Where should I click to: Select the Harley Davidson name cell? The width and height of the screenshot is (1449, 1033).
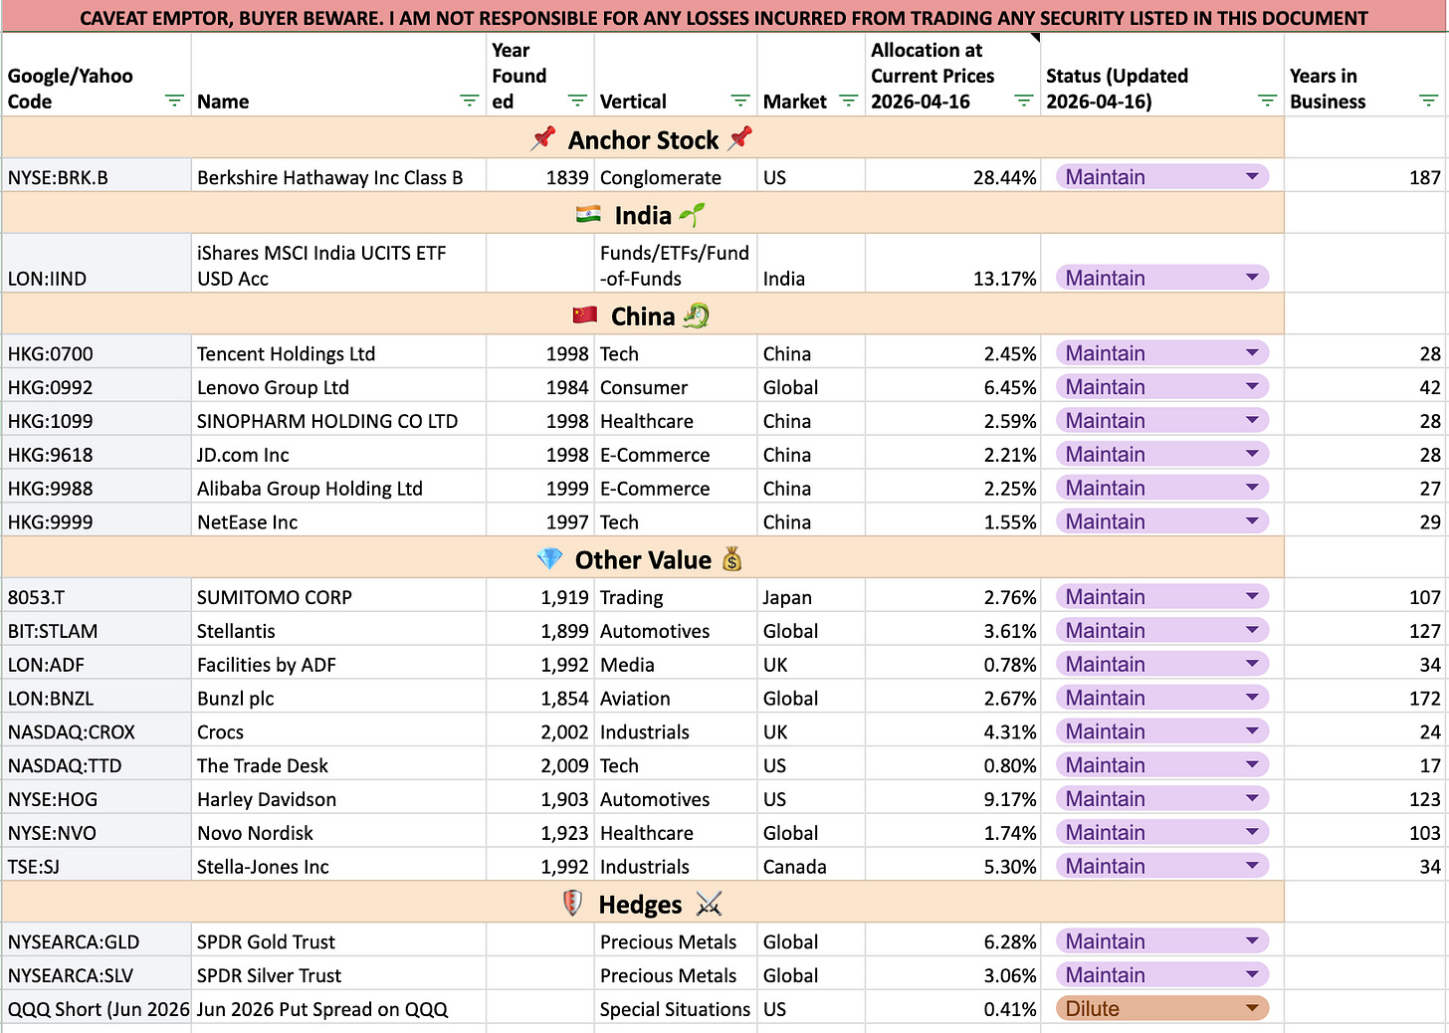click(338, 799)
